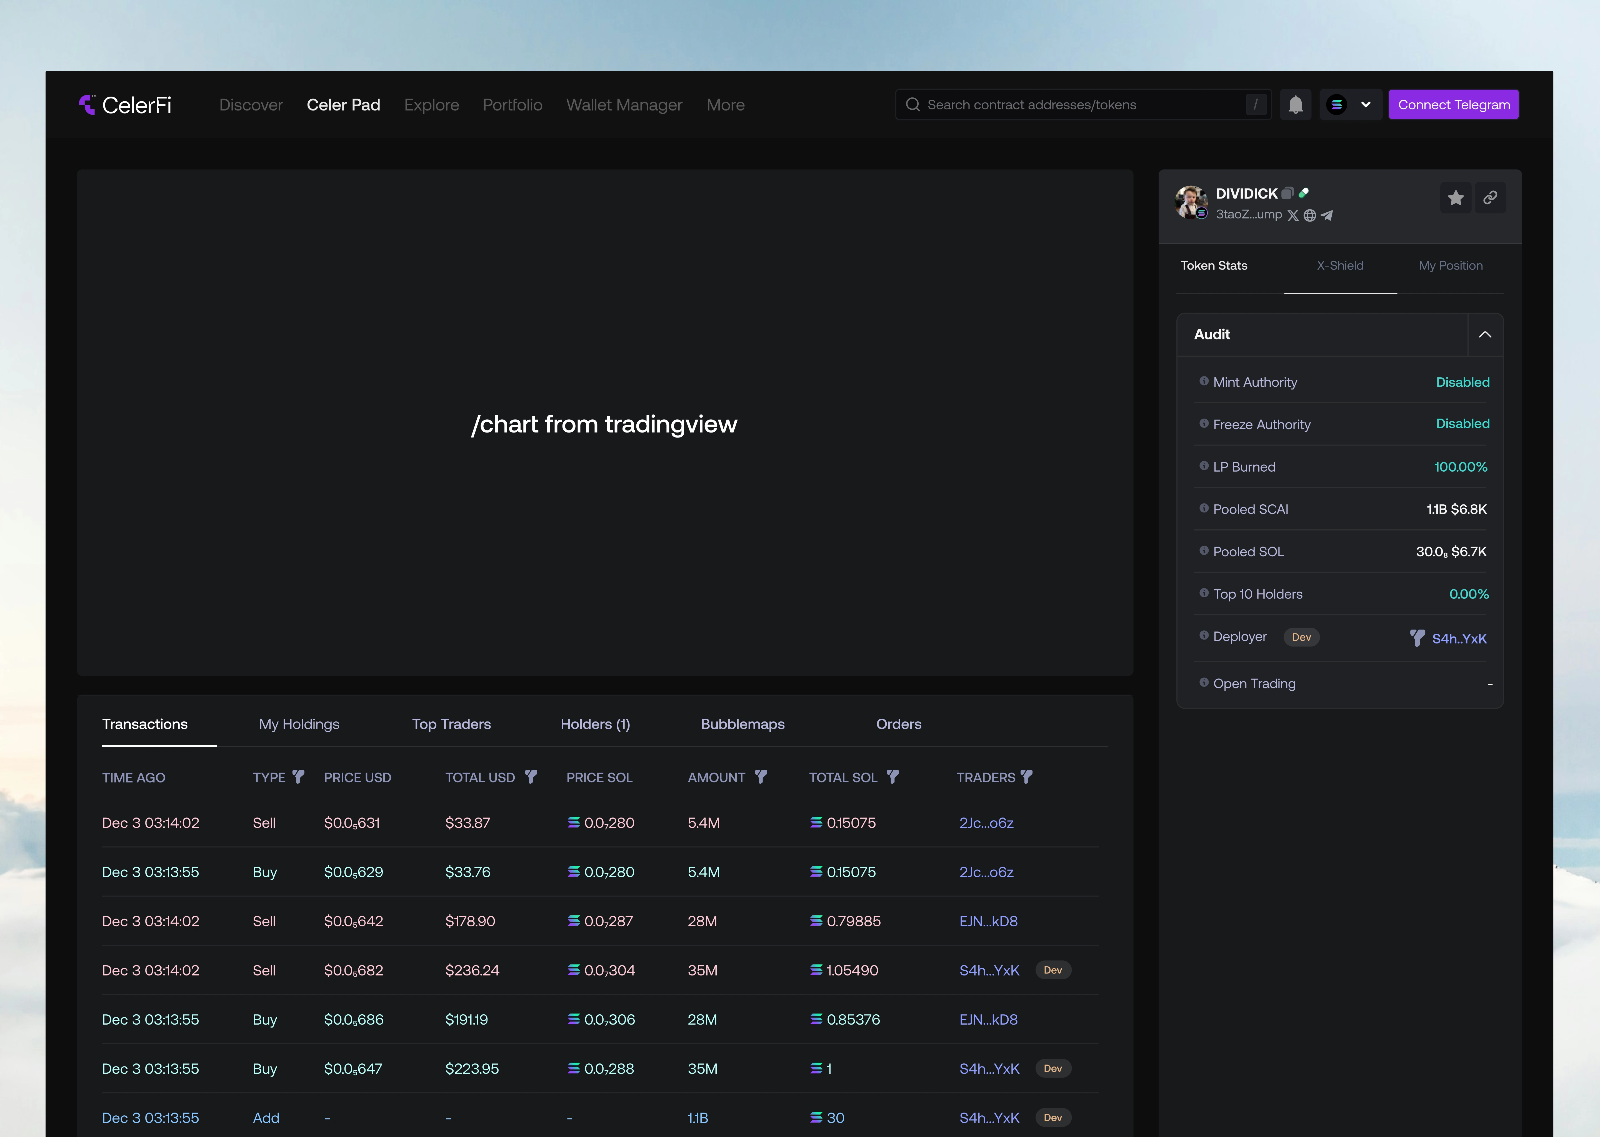Open trader 2Jc...o6z in $33.87 sell row
Screen dimensions: 1600x1137
[x=986, y=823]
